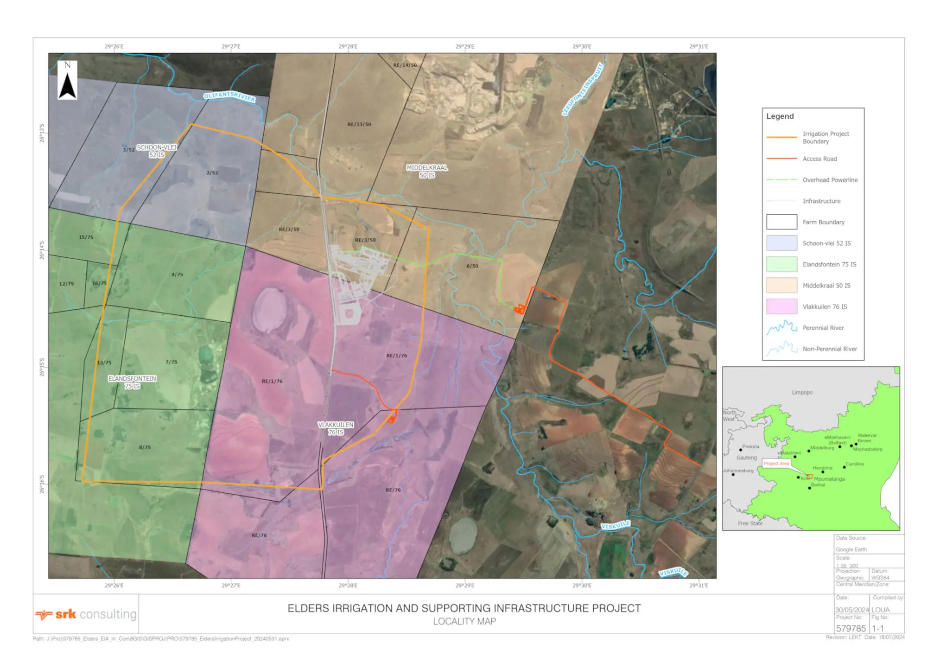Click the Limpopo label in inset map
927x656 pixels.
[802, 392]
